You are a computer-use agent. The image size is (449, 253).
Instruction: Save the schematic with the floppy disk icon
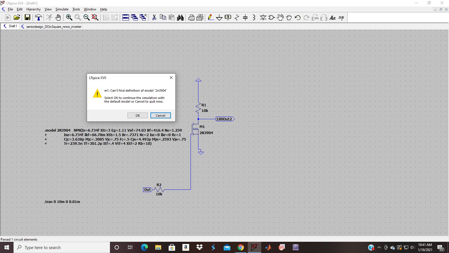28,17
